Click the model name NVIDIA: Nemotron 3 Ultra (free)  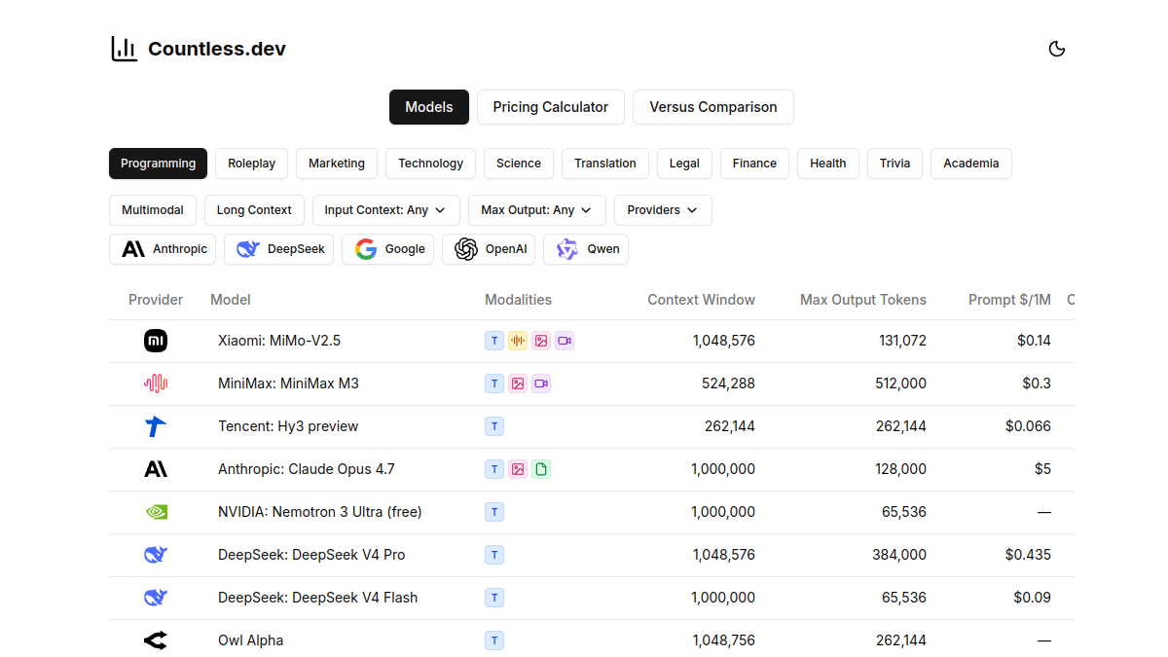(320, 512)
